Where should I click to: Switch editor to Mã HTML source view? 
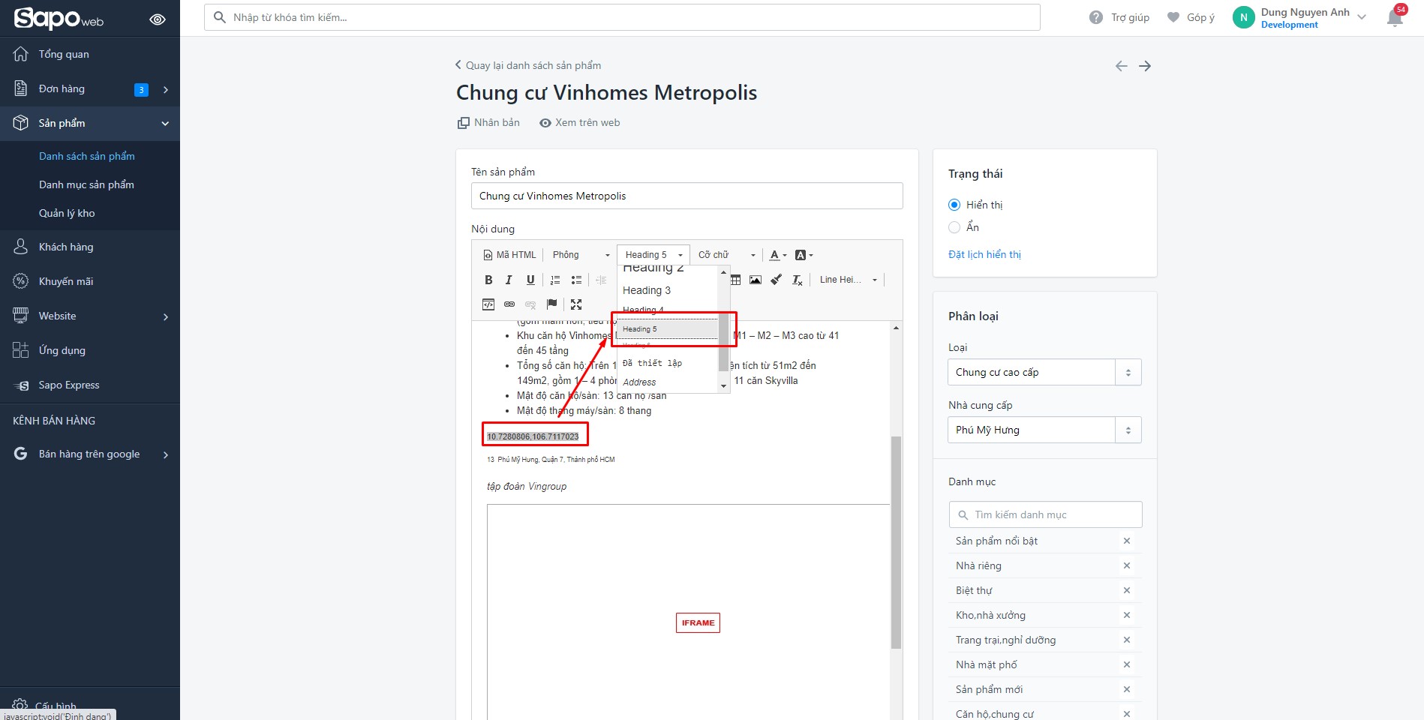click(510, 255)
